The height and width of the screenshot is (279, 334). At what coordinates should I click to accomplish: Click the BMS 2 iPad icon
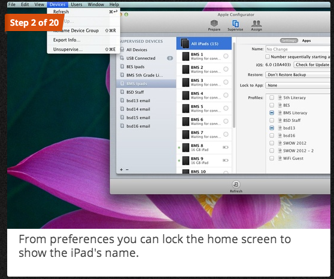[x=186, y=69]
